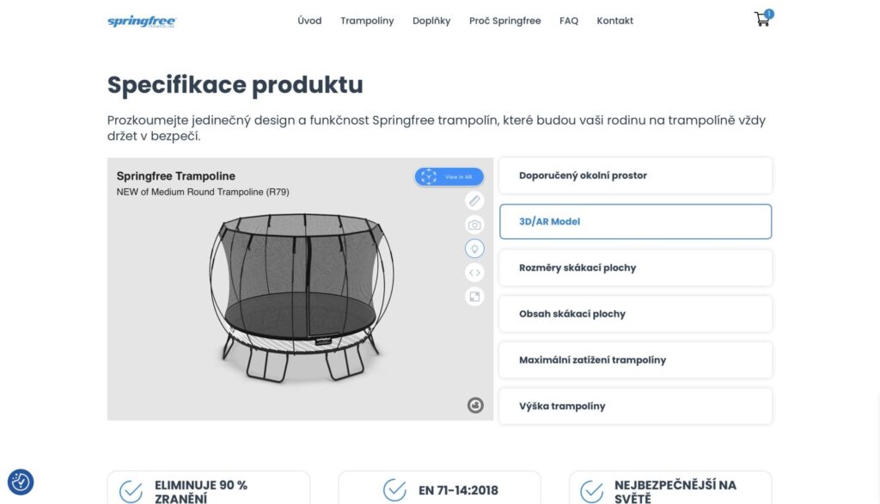Click the EN 71-14:2018 text

(458, 490)
